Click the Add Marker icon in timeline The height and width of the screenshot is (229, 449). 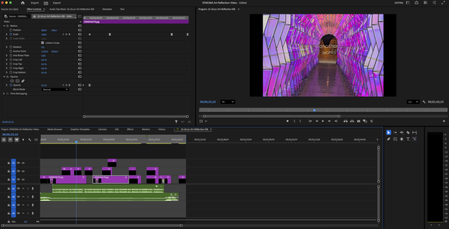23,140
